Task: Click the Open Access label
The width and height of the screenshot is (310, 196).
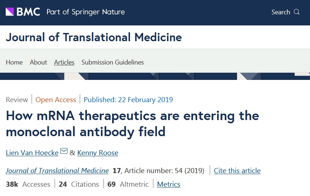Action: click(56, 100)
